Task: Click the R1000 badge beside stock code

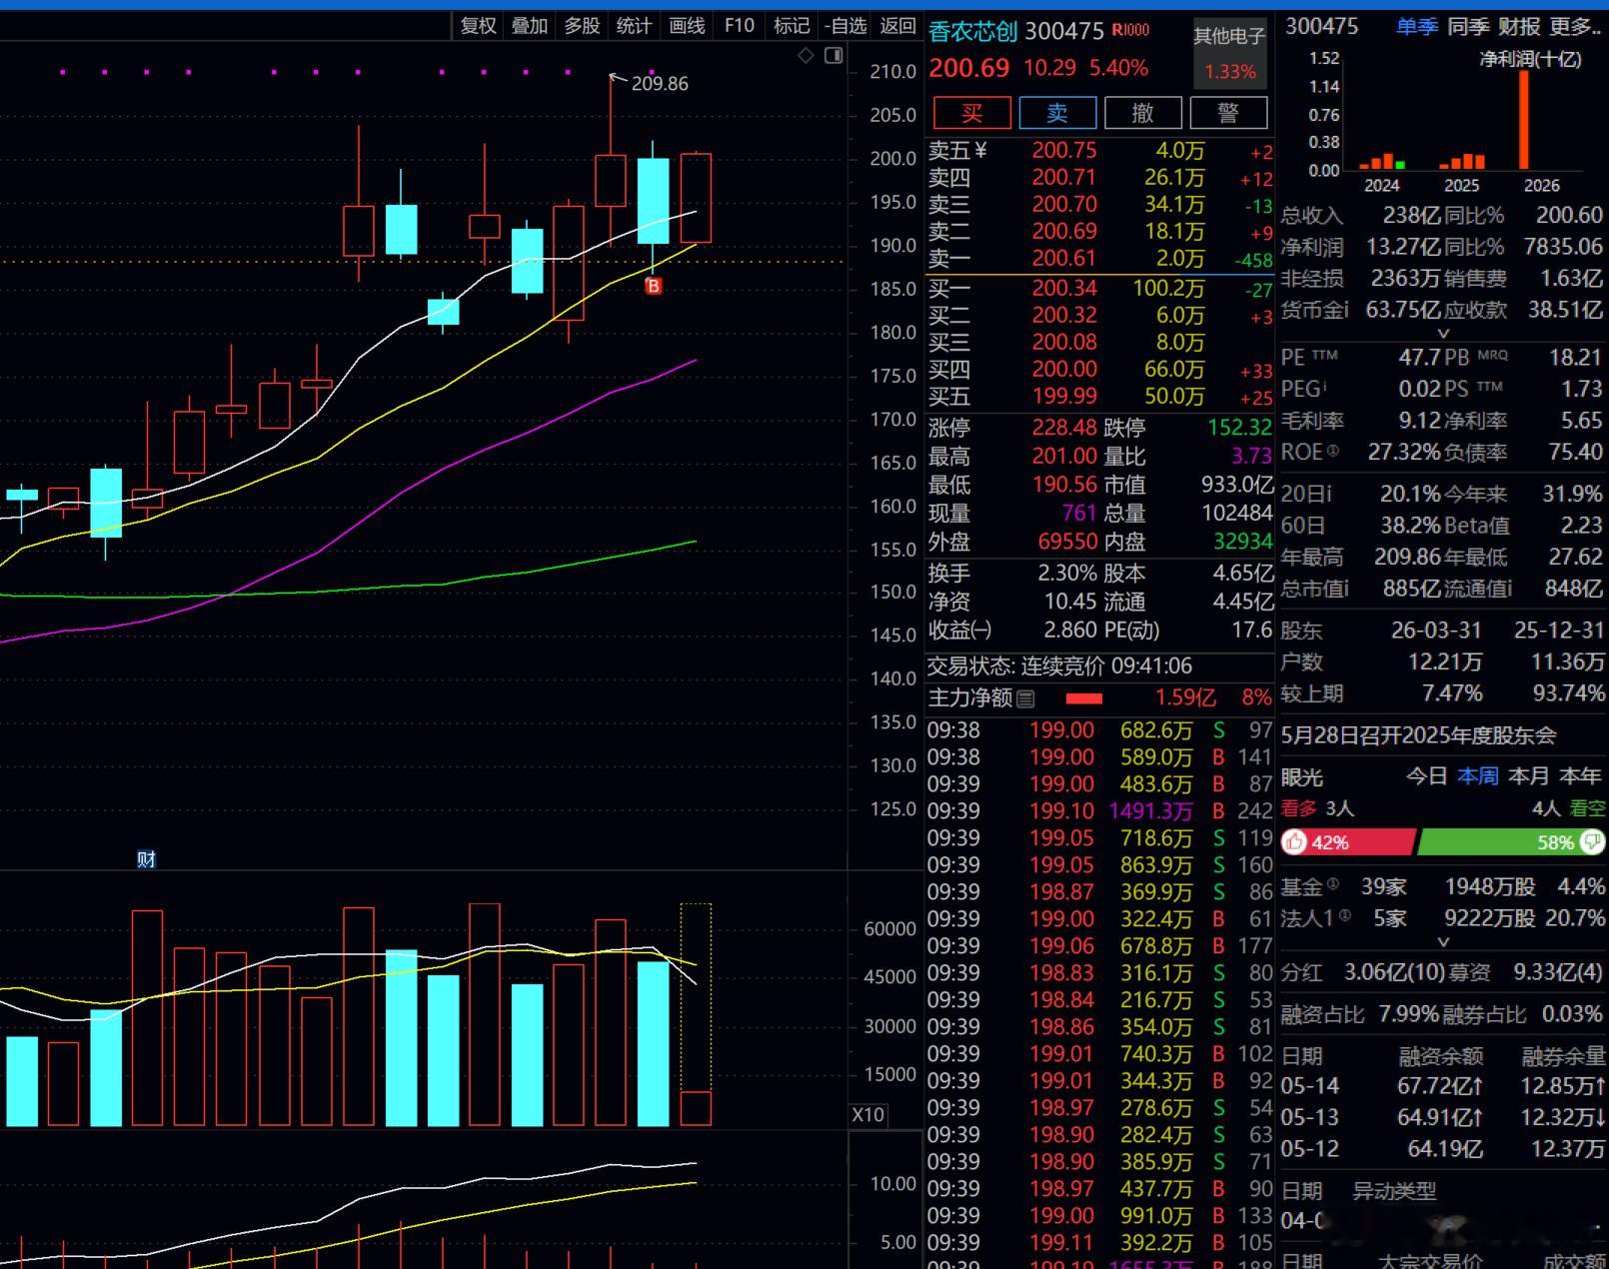Action: 1130,31
